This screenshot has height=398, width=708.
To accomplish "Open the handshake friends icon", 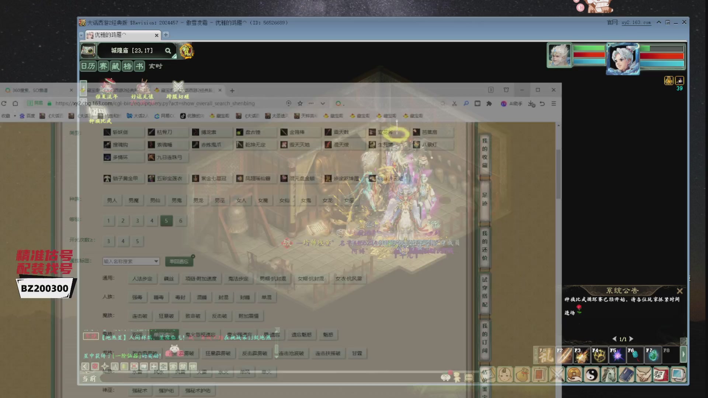I will point(644,375).
